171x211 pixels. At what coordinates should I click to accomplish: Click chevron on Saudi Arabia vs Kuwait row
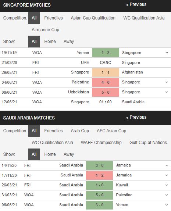click(167, 185)
